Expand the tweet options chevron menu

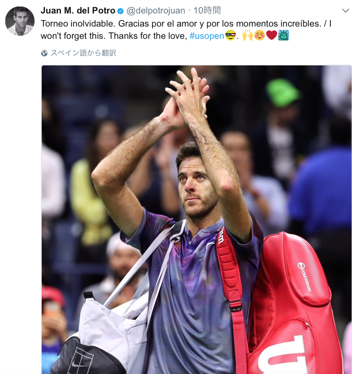coord(345,11)
